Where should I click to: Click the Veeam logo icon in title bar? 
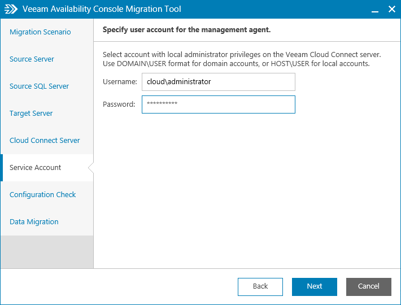tap(11, 9)
